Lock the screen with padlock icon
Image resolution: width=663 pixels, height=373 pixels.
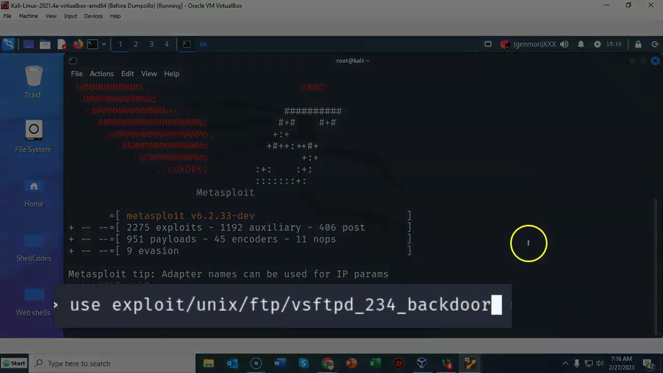coord(638,45)
